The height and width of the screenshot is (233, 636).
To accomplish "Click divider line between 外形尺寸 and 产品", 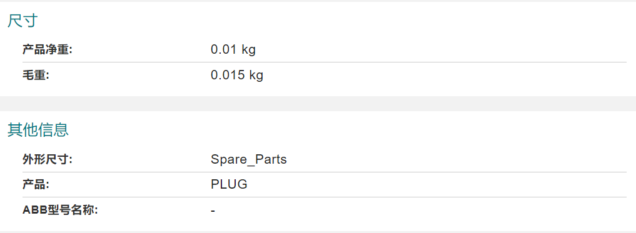I will [x=325, y=172].
